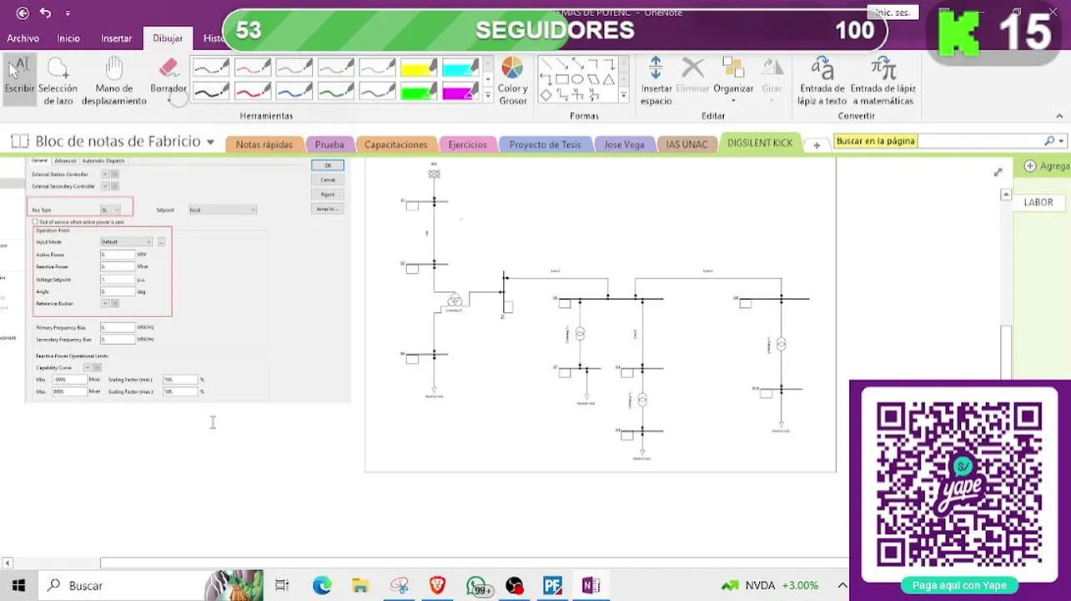
Task: Open the NVDA stock widget on taskbar
Action: click(770, 586)
